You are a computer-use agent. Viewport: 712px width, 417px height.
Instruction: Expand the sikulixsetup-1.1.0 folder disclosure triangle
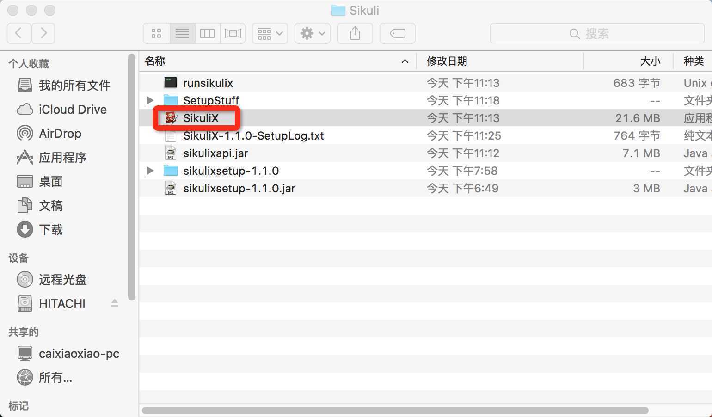150,171
